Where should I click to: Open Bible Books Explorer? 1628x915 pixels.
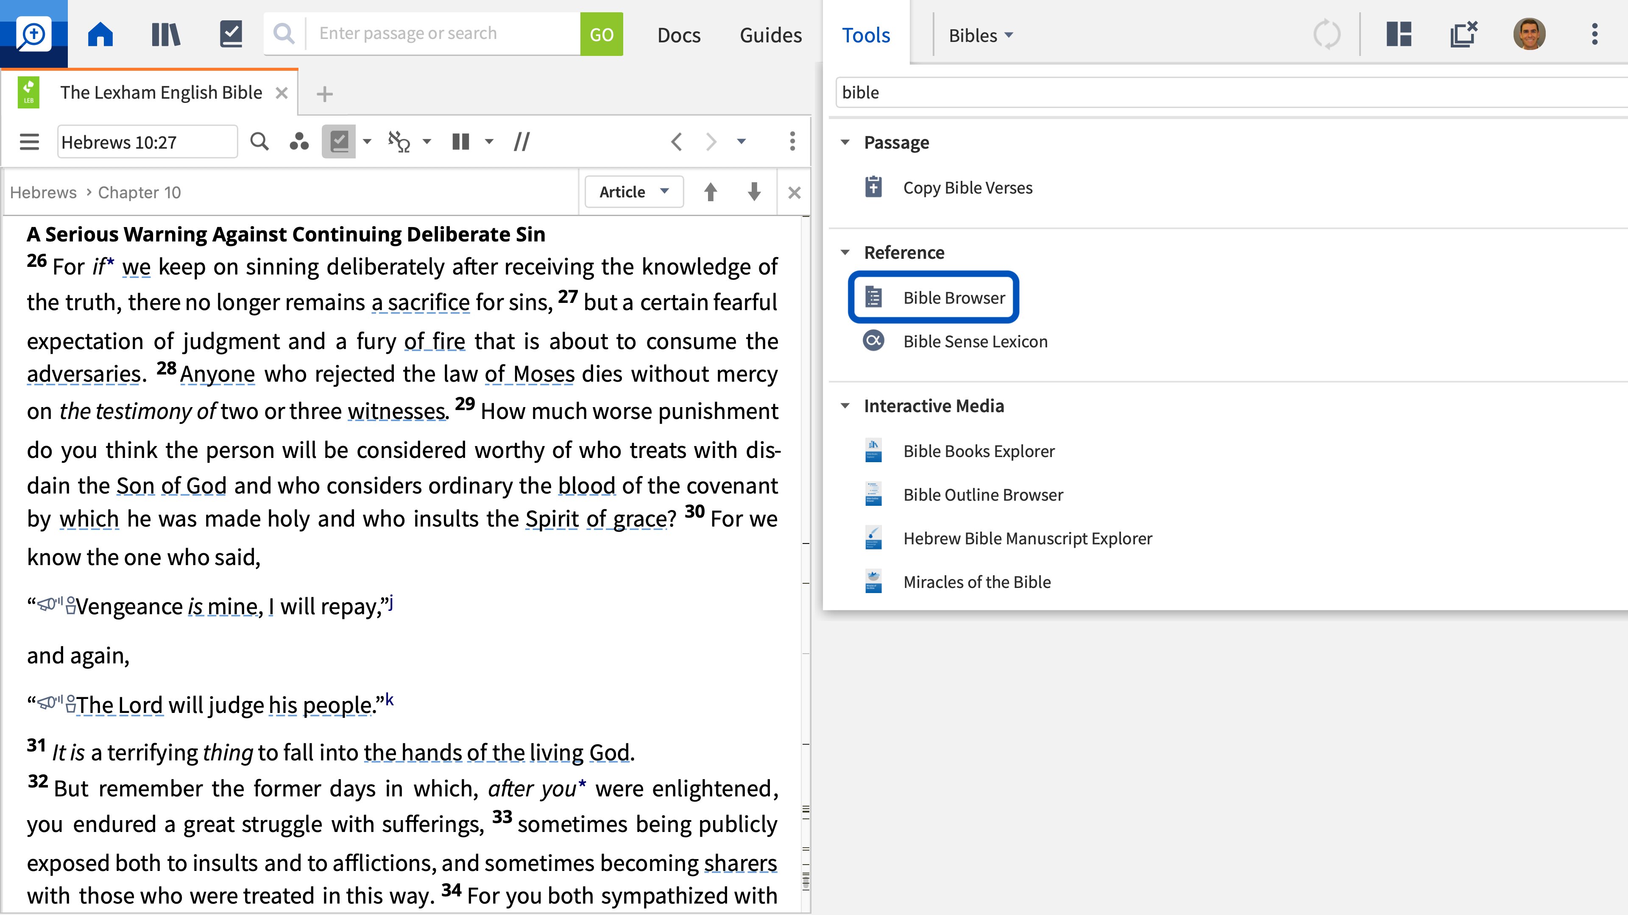[979, 451]
